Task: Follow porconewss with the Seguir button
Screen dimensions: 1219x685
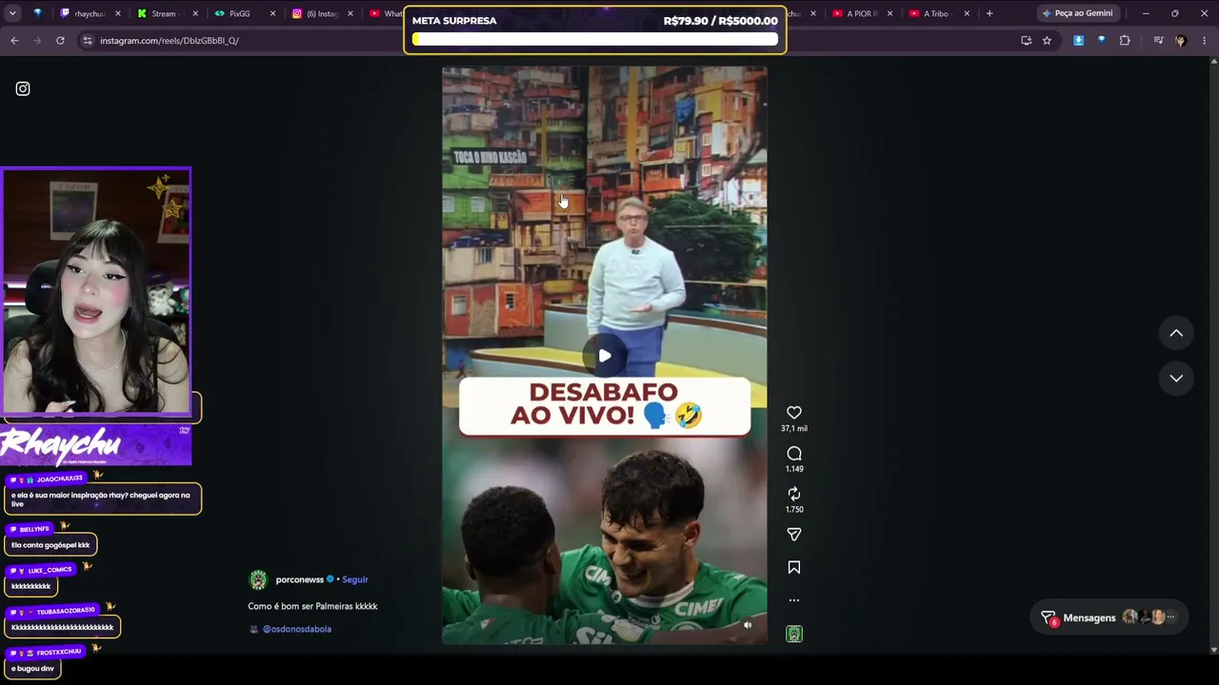Action: 355,579
